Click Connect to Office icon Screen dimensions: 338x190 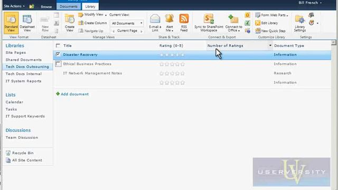point(233,19)
